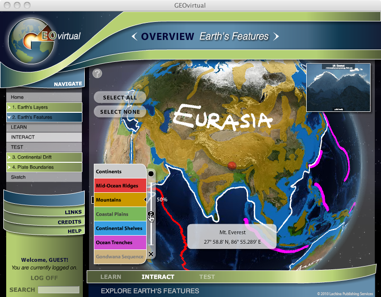Click the red Mt. Everest marker
The height and width of the screenshot is (297, 381).
tap(232, 165)
